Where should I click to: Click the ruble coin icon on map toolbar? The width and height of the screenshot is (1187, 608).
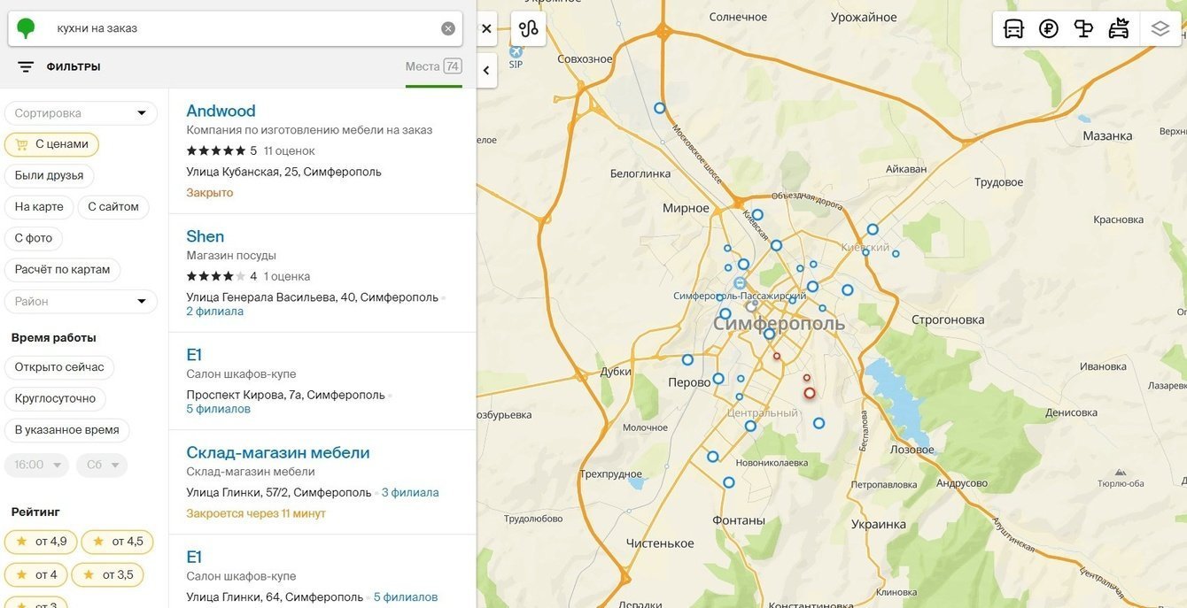1049,28
